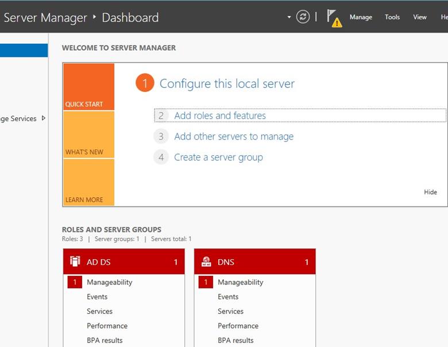448x347 pixels.
Task: Hide the welcome tile
Action: [x=430, y=192]
